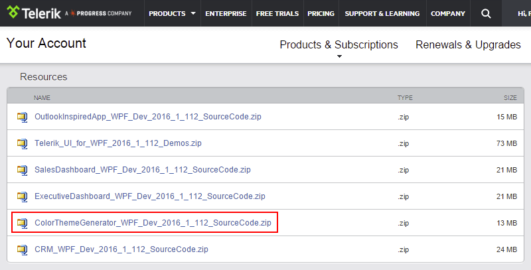Switch to Products & Subscriptions tab
This screenshot has width=531, height=270.
click(339, 45)
